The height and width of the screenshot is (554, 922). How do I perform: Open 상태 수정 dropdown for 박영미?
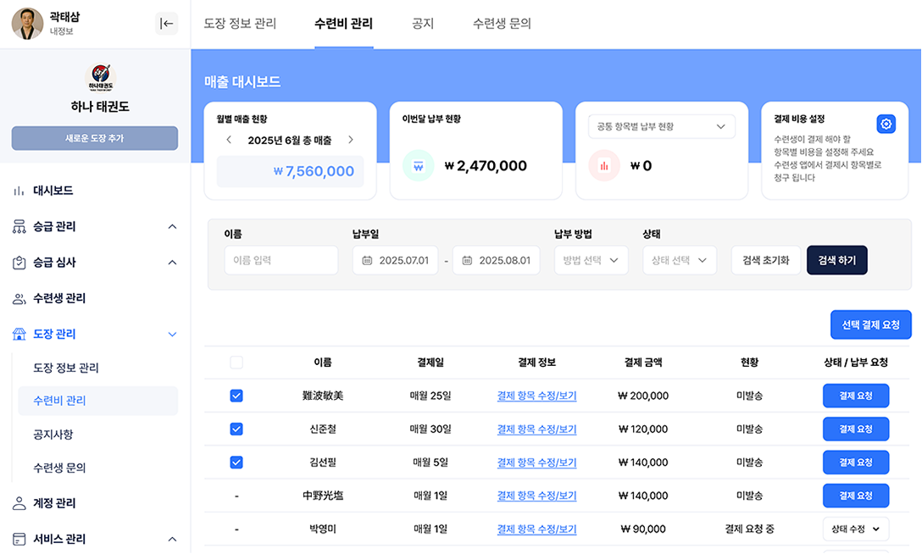(x=856, y=529)
